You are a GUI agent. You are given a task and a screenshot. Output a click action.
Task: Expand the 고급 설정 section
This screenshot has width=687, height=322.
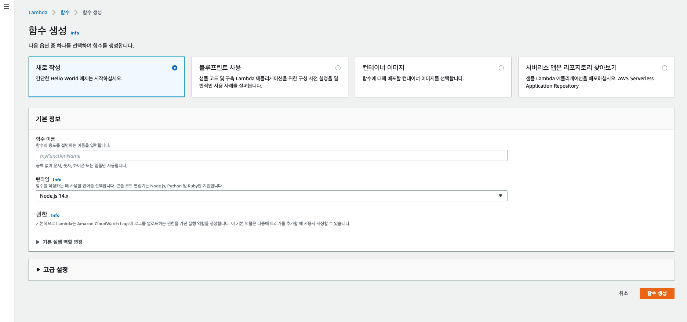tap(52, 270)
